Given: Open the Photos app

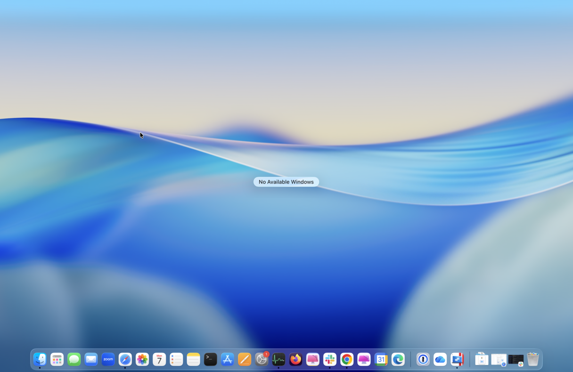Looking at the screenshot, I should (x=142, y=359).
